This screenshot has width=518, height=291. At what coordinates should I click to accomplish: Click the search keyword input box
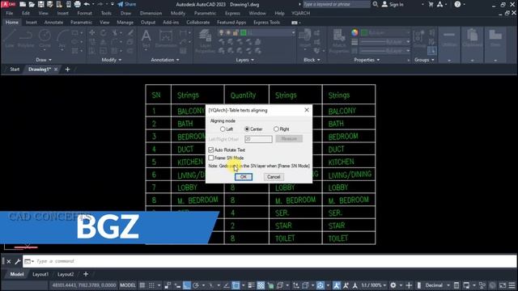(x=336, y=4)
